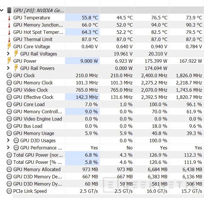Click maximum GPU Power value 175.399 W
Screen dimensions: 204x198
point(156,61)
